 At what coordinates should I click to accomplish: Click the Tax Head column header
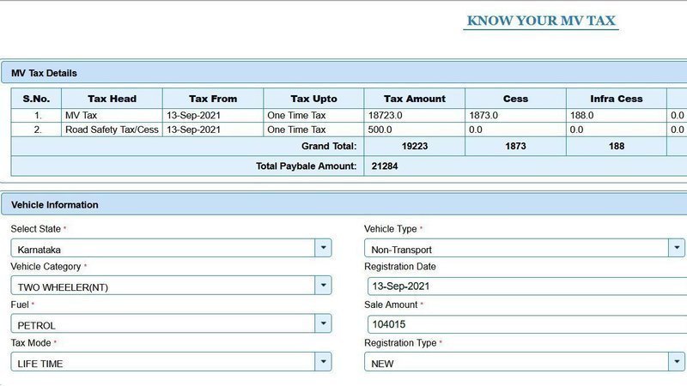(112, 99)
